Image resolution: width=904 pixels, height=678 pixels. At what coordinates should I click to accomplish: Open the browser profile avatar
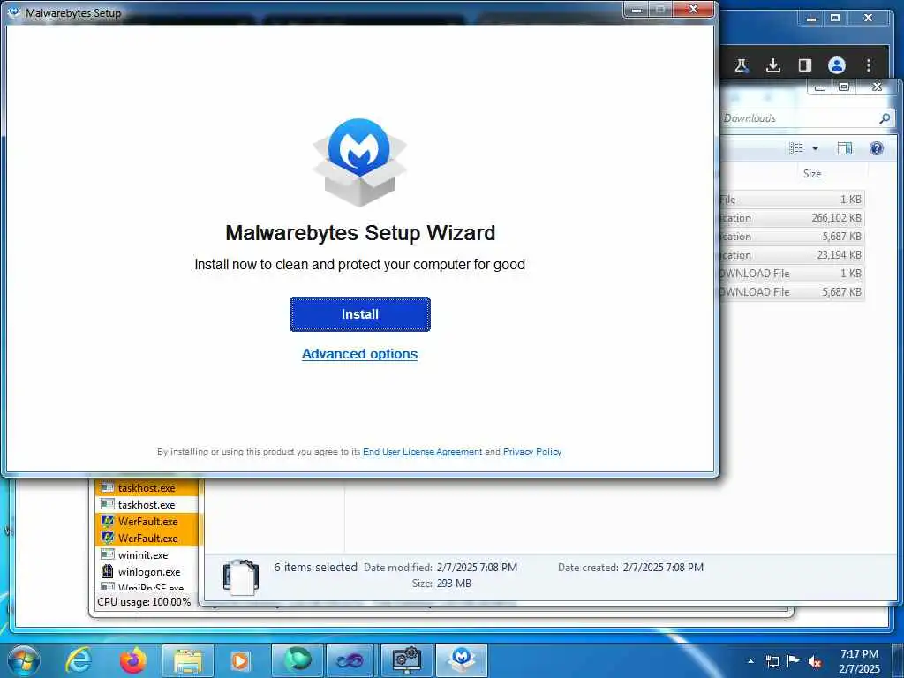837,65
